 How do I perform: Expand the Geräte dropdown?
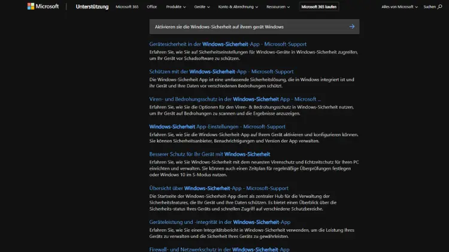(202, 7)
